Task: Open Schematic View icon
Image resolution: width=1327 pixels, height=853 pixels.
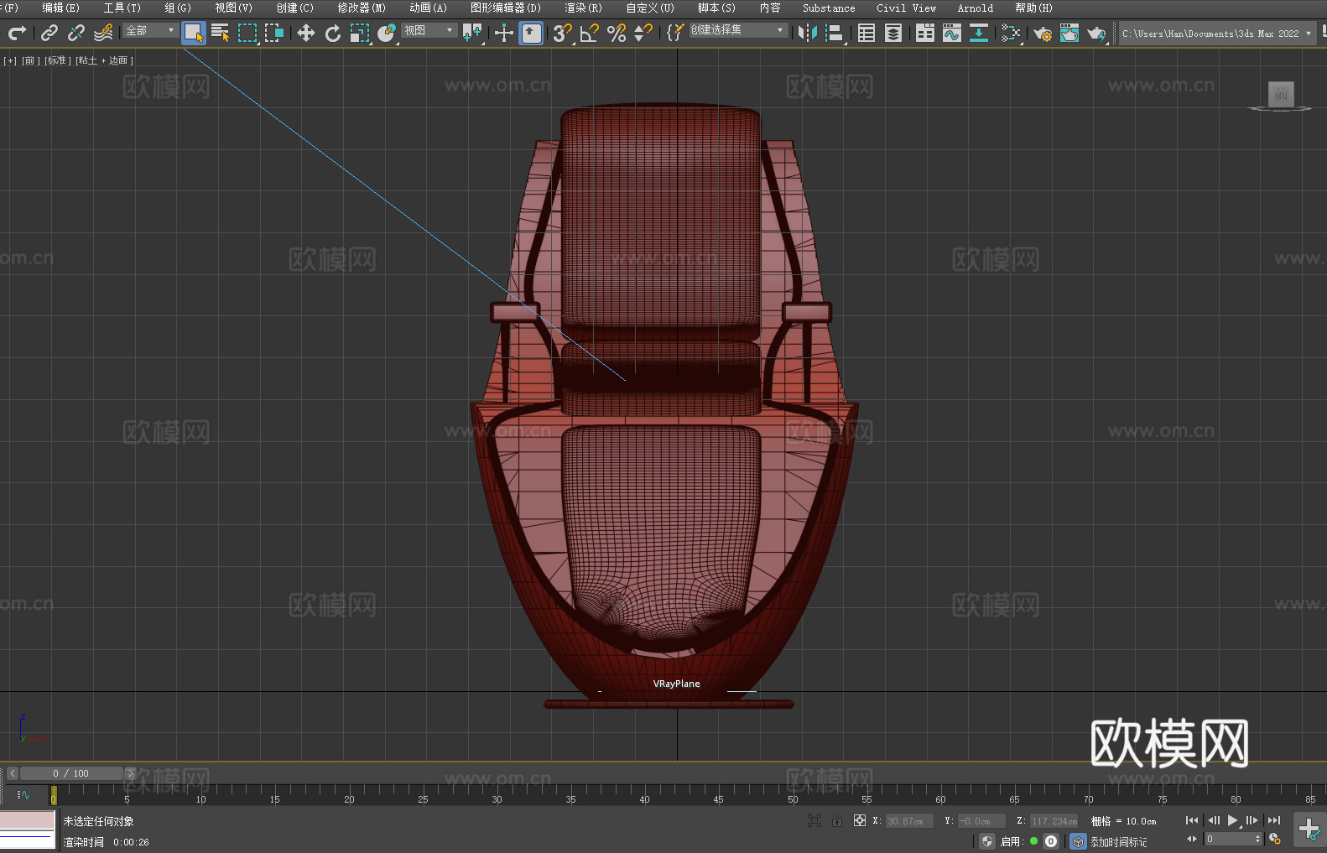Action: [1011, 33]
